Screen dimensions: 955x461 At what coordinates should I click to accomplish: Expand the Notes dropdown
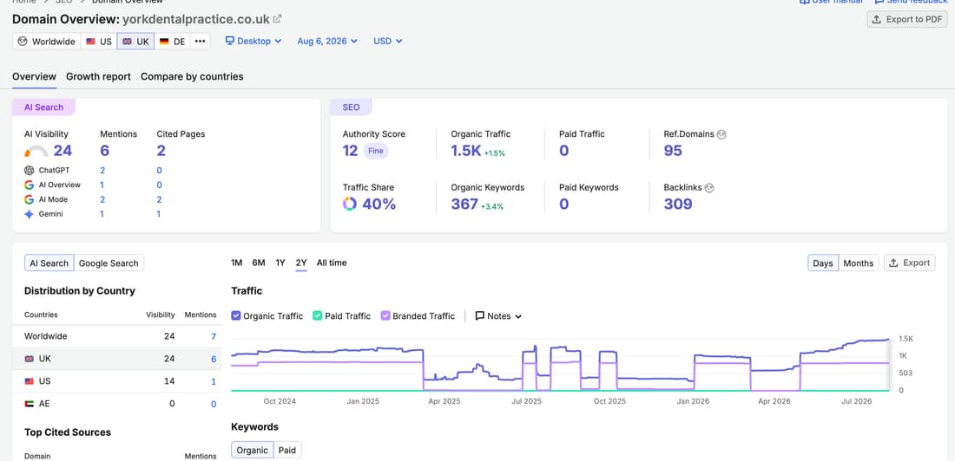coord(498,315)
